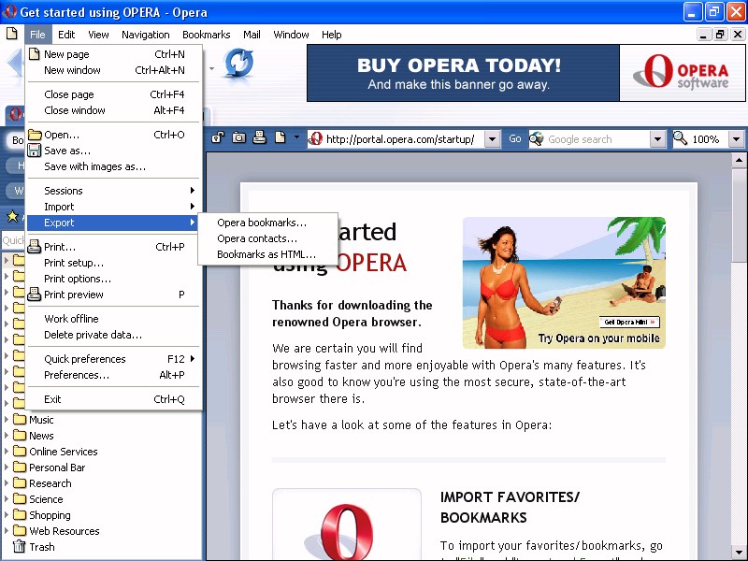
Task: Click the Trash icon in bookmarks panel
Action: click(19, 547)
